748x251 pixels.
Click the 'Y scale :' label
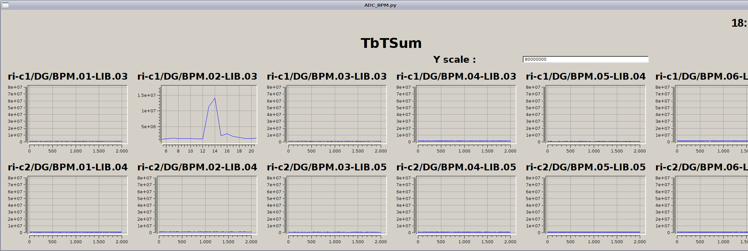tap(454, 60)
